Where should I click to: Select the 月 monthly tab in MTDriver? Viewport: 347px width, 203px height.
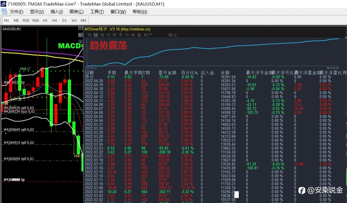tap(108, 35)
